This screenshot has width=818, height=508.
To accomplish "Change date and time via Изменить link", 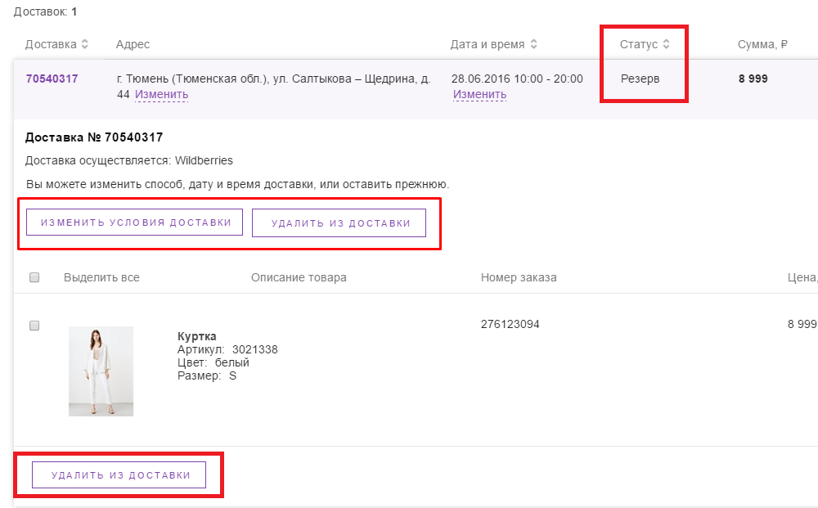I will 479,94.
